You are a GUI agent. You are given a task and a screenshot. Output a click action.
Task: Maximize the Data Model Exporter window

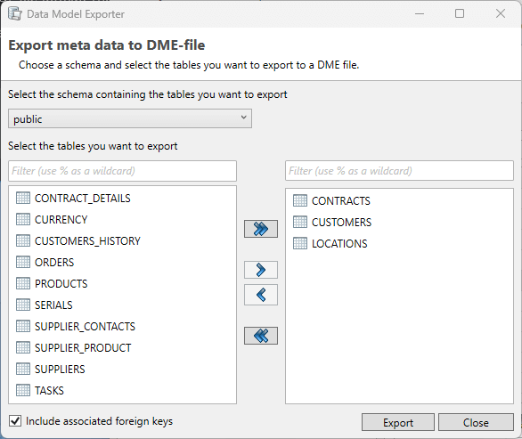[x=460, y=13]
